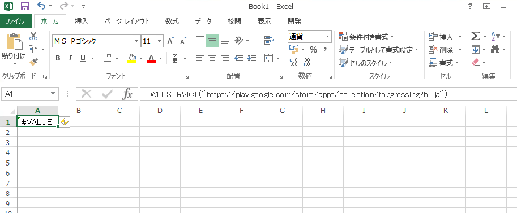
Task: Open the number format 通貨 dropdown
Action: tap(327, 37)
